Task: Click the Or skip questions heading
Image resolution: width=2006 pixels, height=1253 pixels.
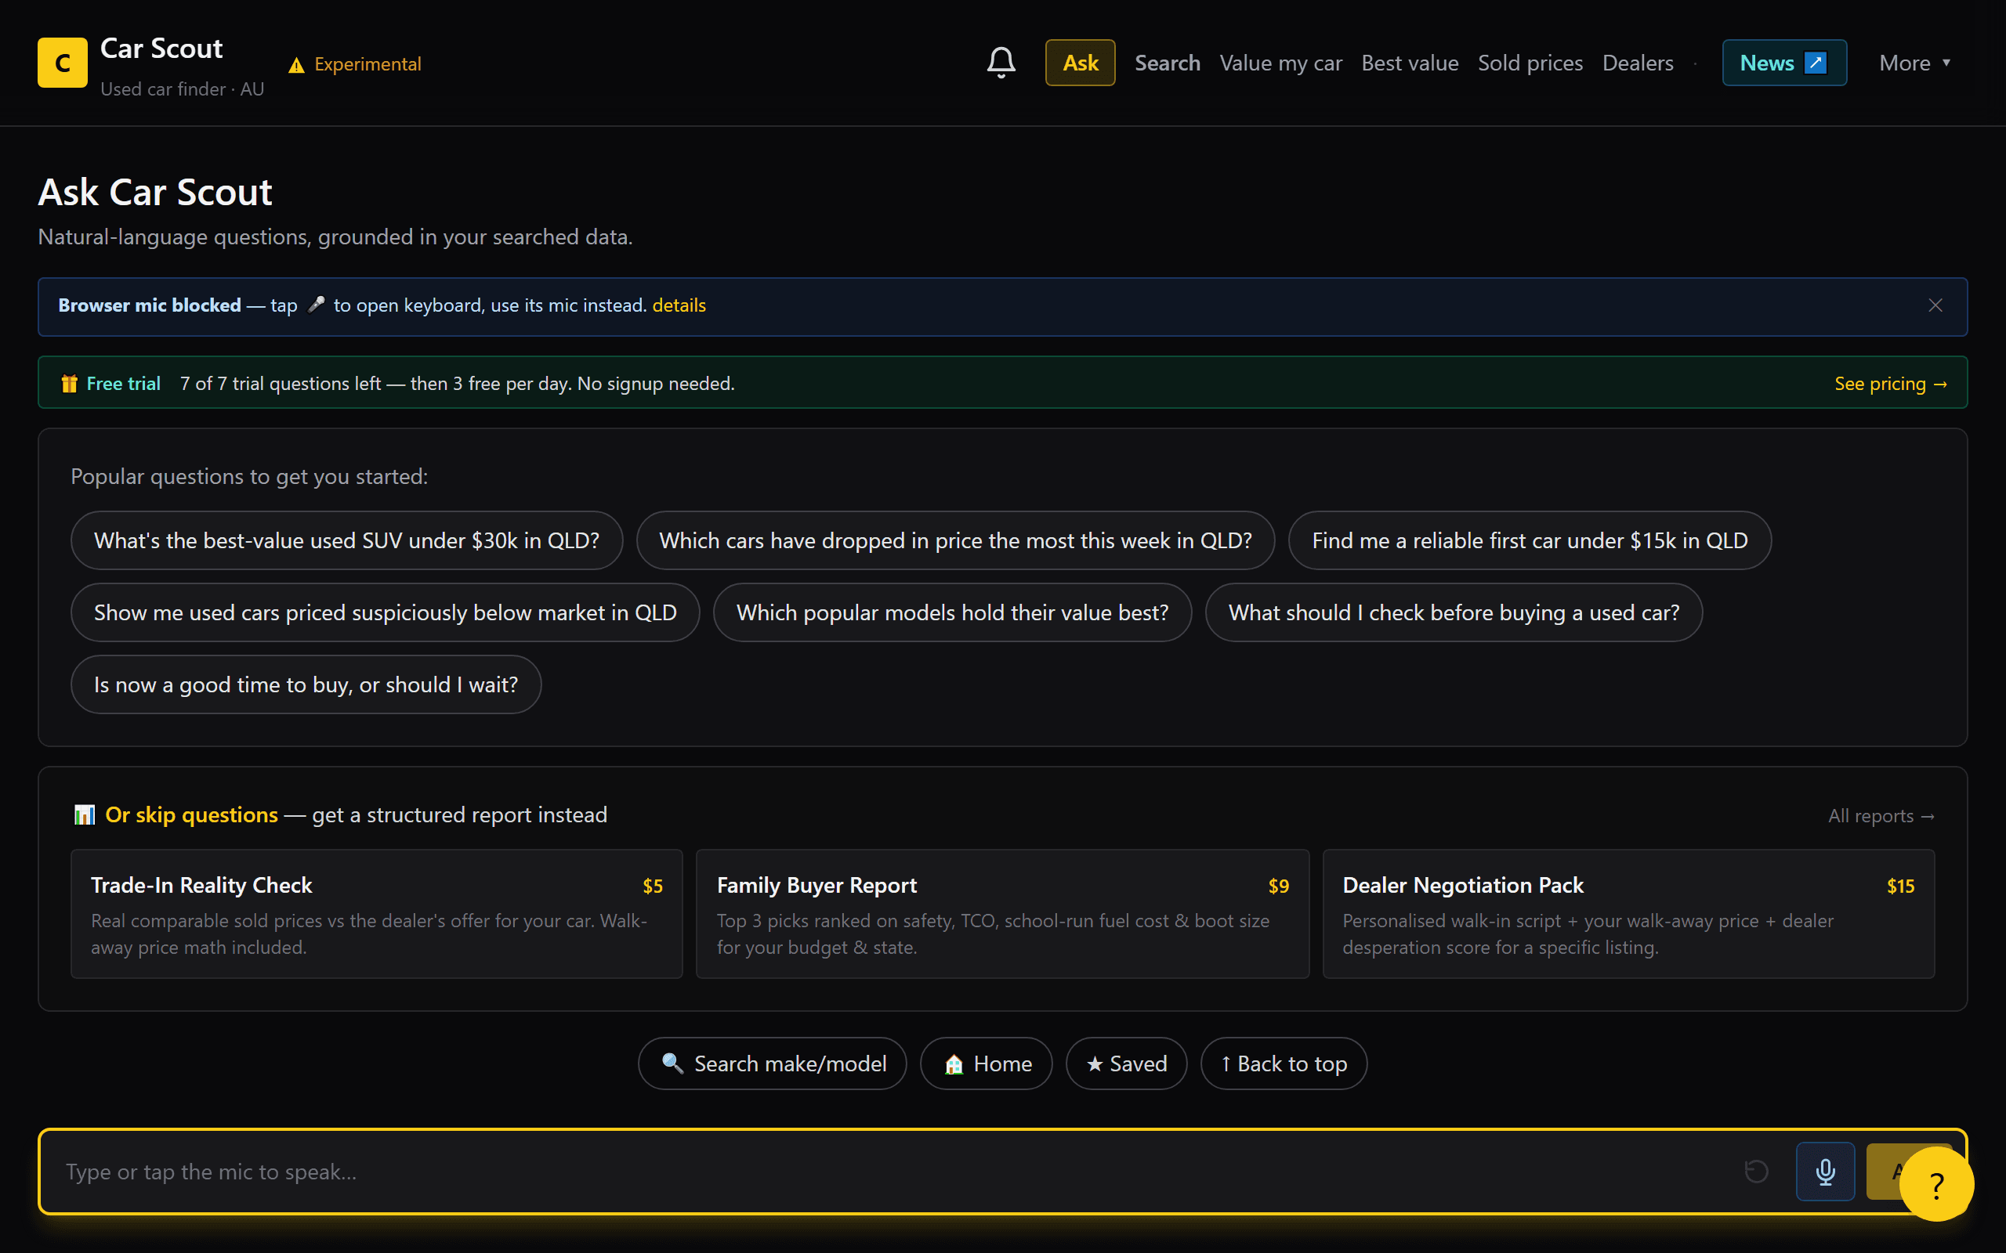Action: coord(191,814)
